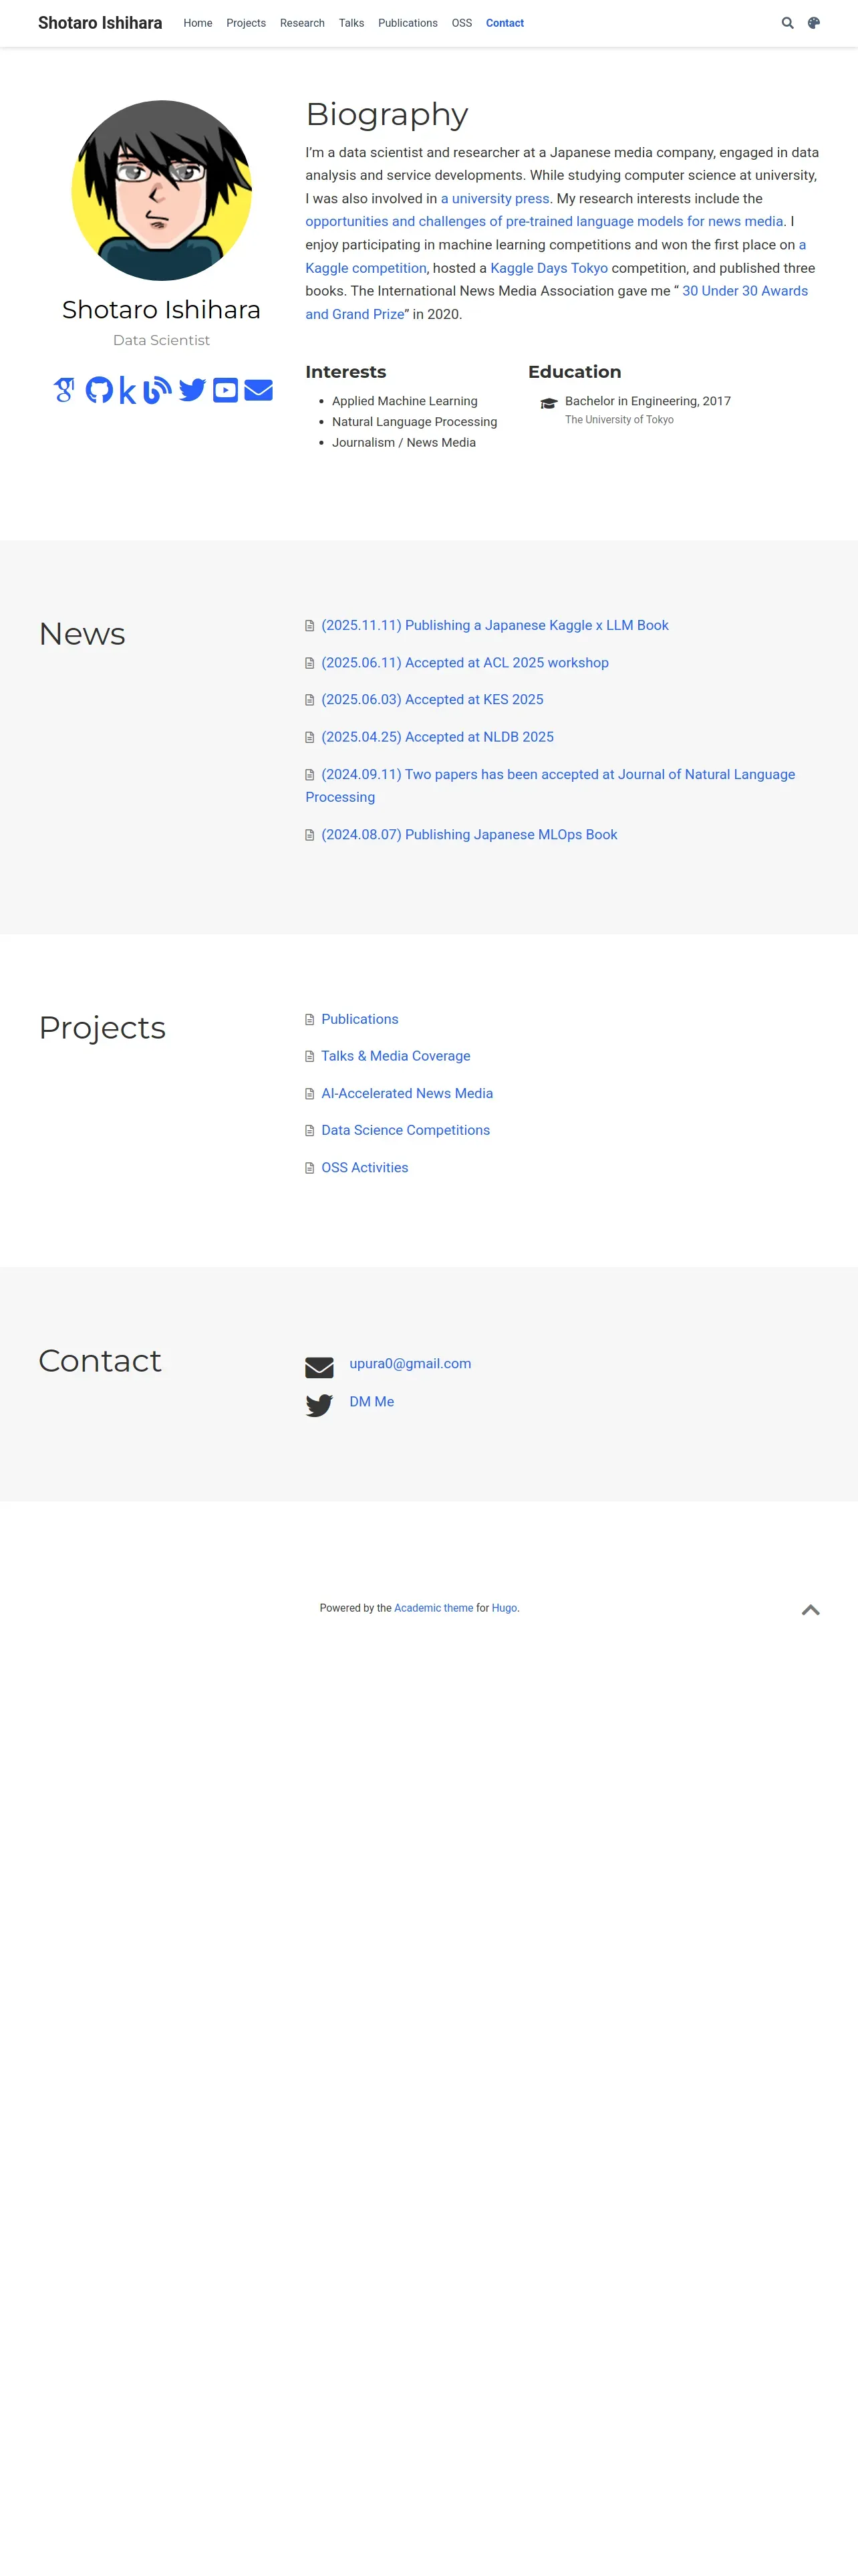Open the GitHub profile icon
Viewport: 858px width, 2576px height.
(99, 390)
